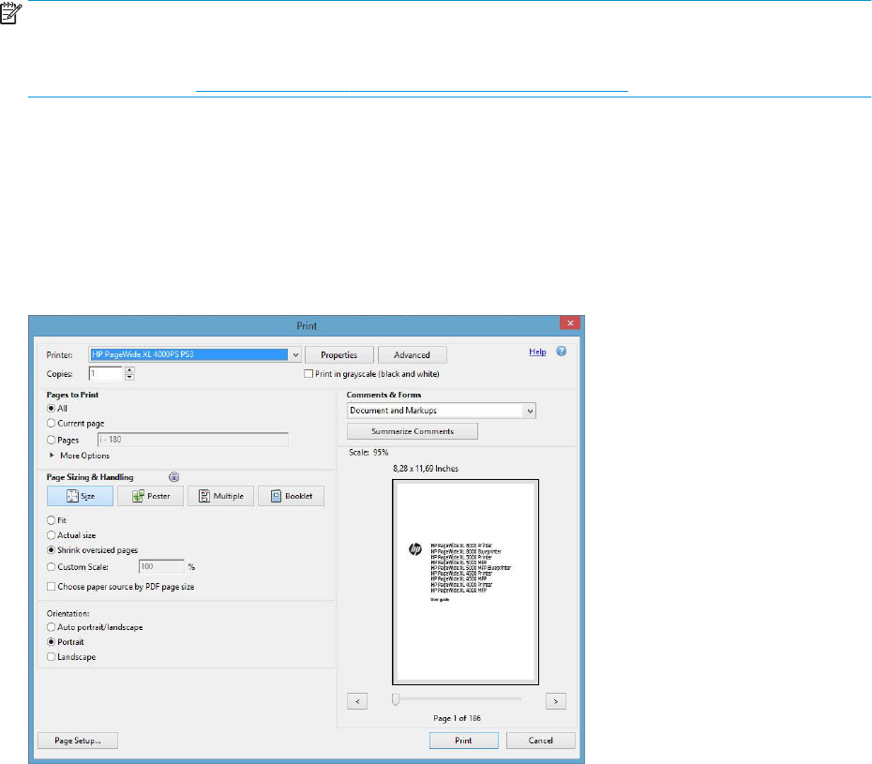Viewport: 872px width, 764px height.
Task: Choose the Booklet printing option
Action: point(291,496)
